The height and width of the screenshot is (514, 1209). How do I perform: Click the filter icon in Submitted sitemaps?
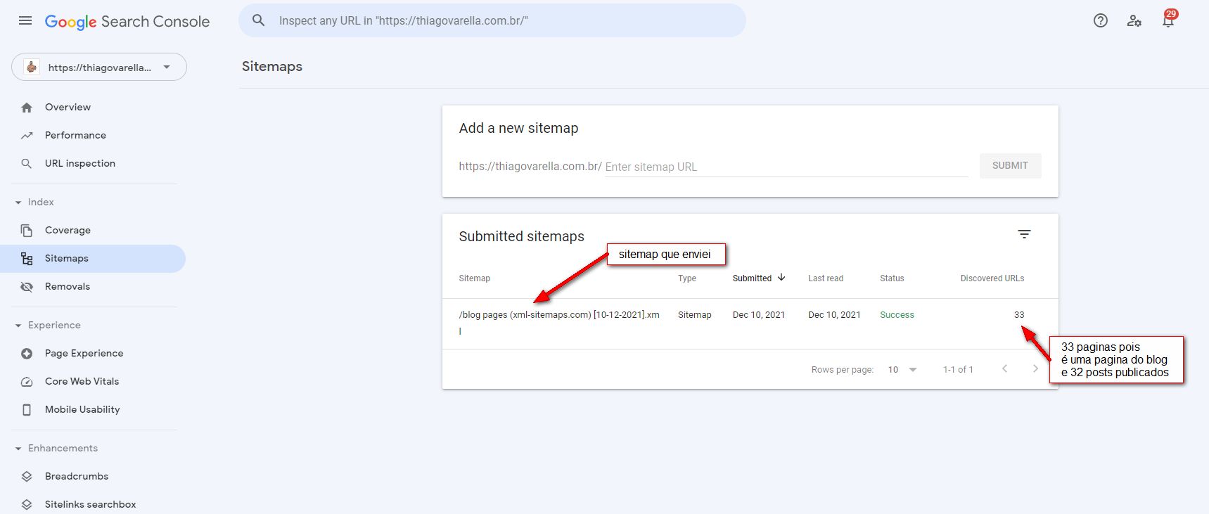pos(1024,235)
